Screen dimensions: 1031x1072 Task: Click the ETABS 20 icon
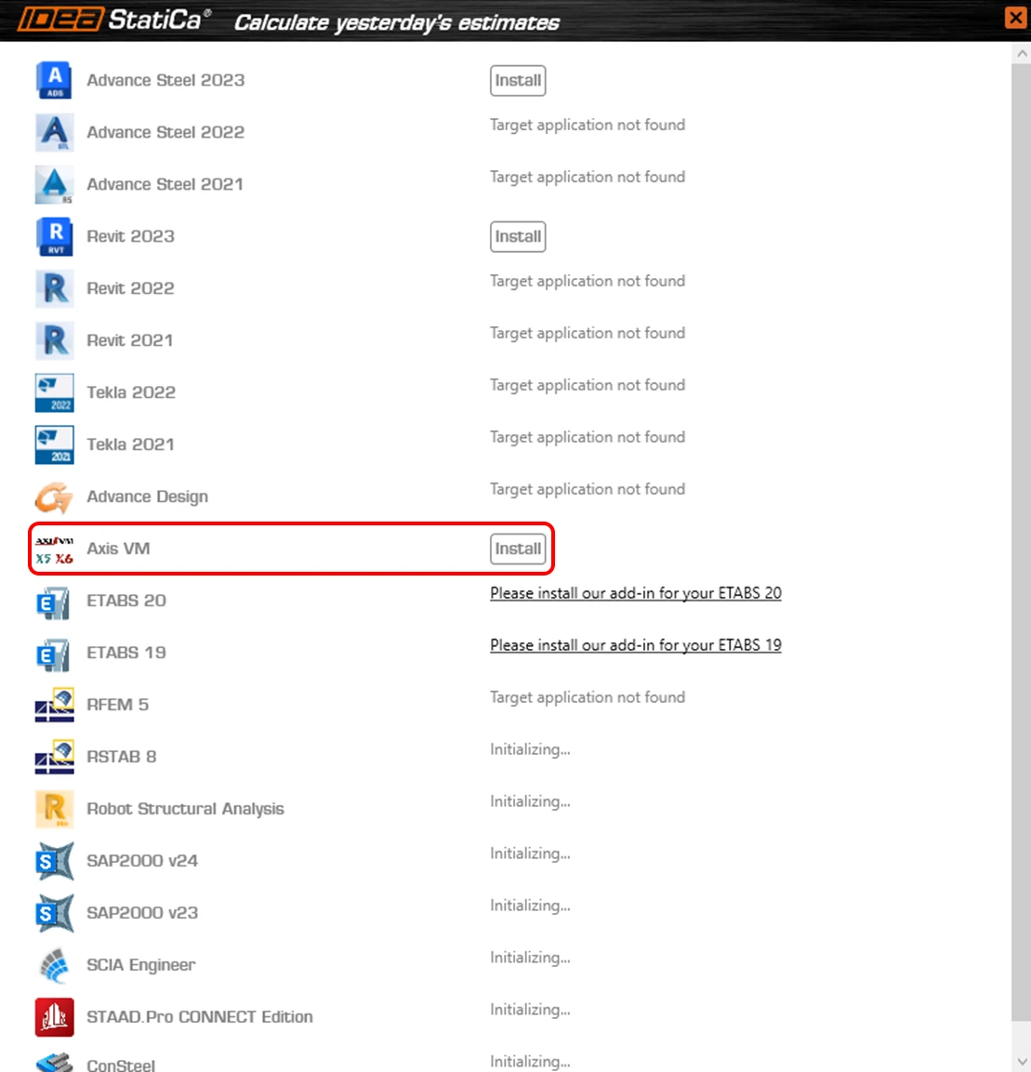[x=54, y=601]
